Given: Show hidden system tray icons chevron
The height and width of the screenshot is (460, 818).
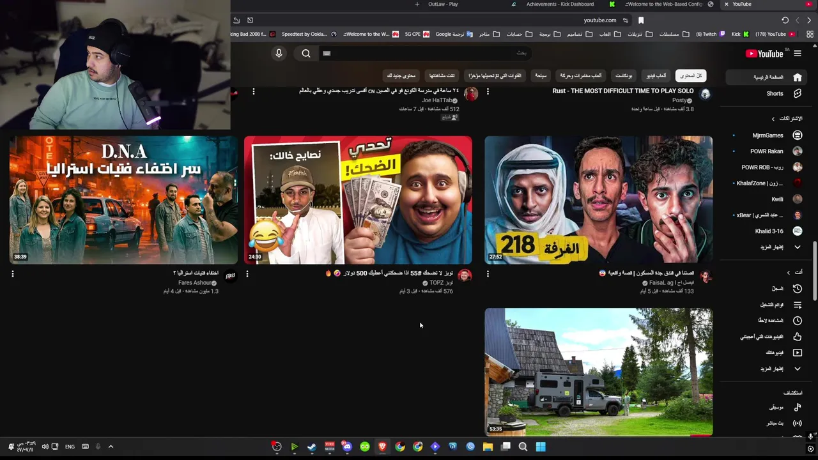Looking at the screenshot, I should point(111,447).
